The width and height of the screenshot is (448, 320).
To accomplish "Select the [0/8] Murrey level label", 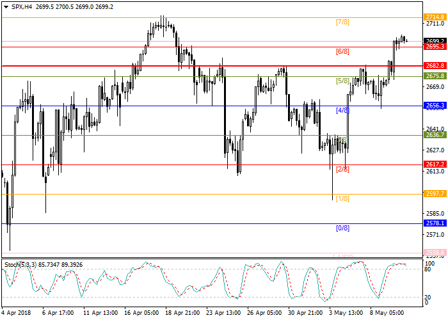I will (x=342, y=228).
